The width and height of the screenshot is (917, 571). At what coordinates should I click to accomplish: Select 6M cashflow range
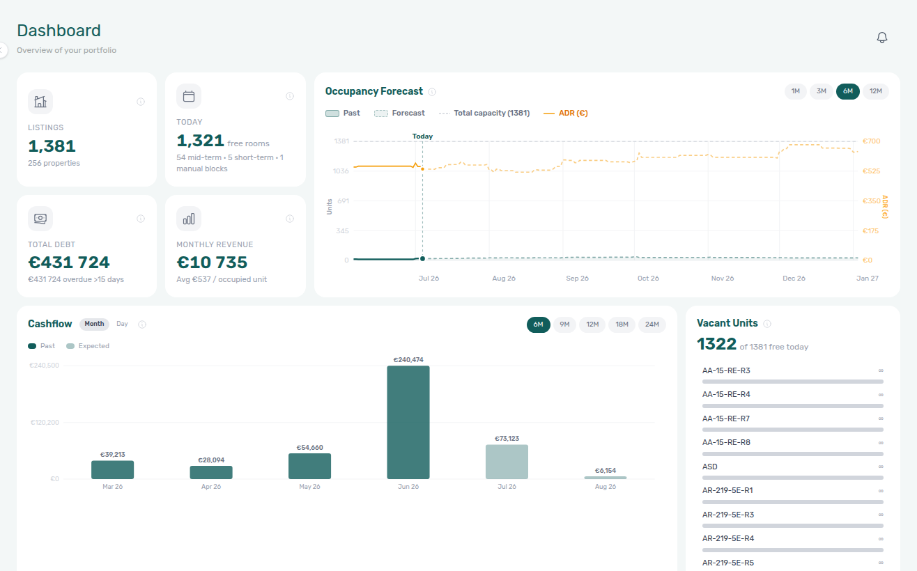pyautogui.click(x=539, y=324)
